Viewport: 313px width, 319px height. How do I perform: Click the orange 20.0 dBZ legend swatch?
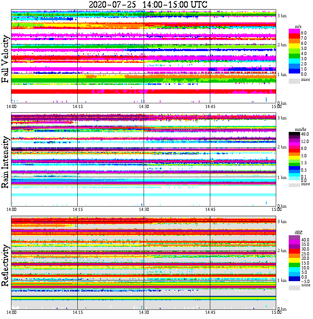pos(294,256)
